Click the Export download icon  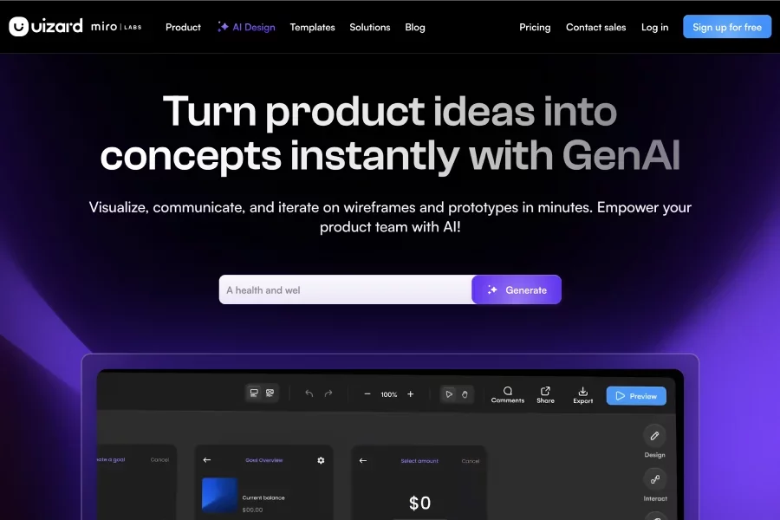coord(583,394)
